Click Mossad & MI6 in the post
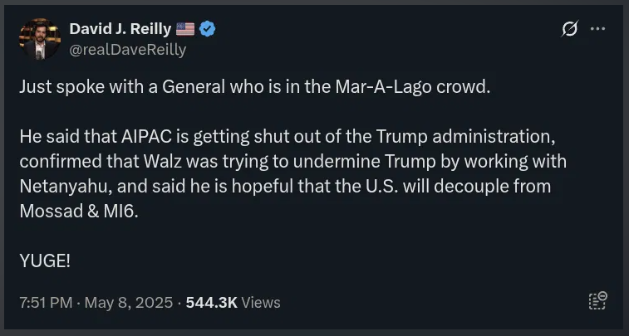This screenshot has width=629, height=336. pyautogui.click(x=74, y=211)
